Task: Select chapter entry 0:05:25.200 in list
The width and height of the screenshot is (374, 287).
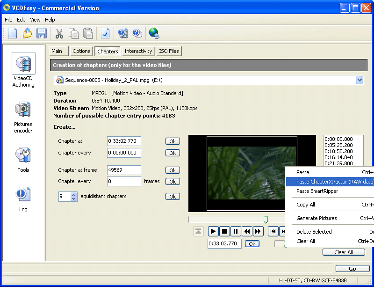Action: pos(338,145)
